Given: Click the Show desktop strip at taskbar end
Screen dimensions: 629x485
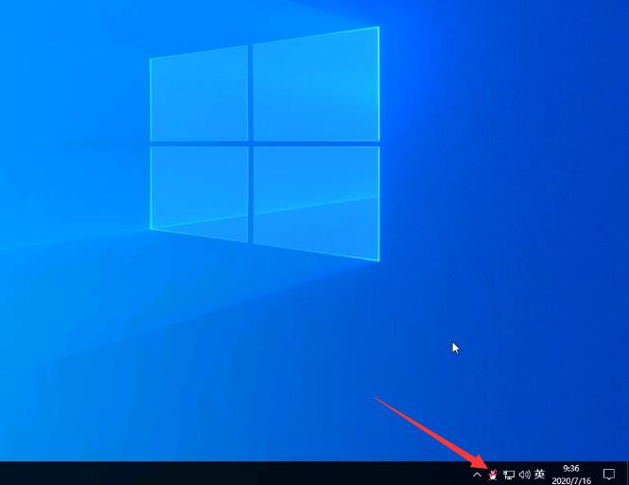Looking at the screenshot, I should (x=627, y=474).
